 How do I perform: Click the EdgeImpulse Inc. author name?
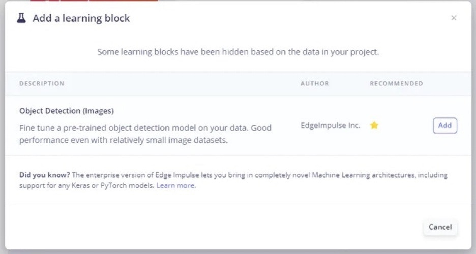tap(331, 125)
